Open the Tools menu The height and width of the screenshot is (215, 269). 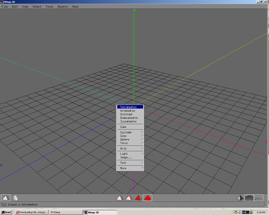point(50,7)
